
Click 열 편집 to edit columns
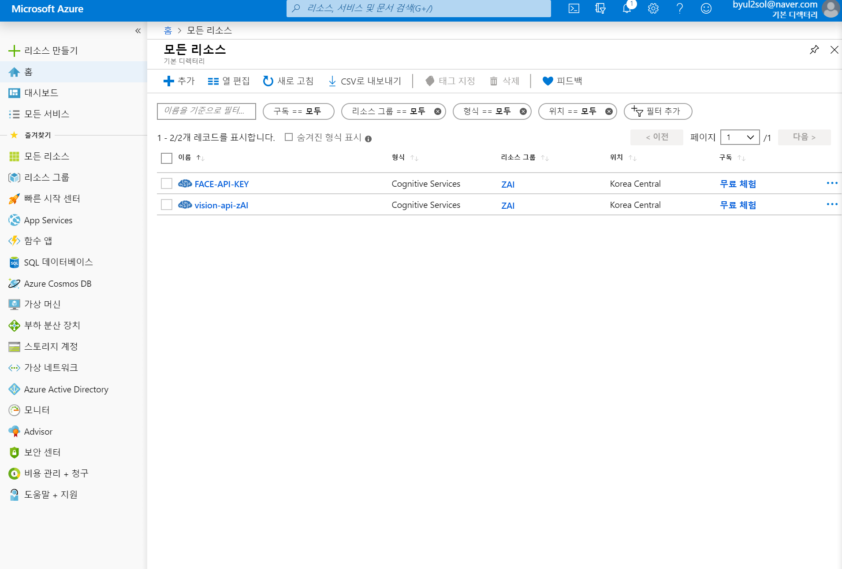(x=229, y=81)
